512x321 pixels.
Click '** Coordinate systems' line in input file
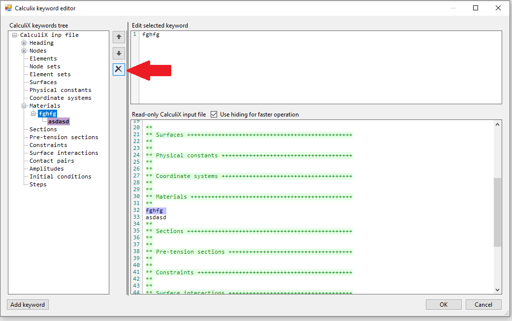[249, 176]
